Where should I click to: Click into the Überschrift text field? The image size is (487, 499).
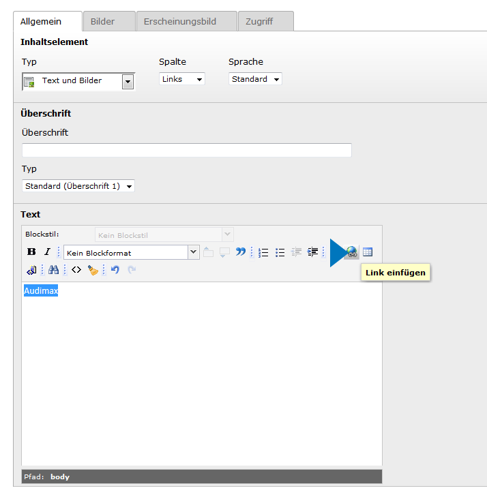pos(186,151)
